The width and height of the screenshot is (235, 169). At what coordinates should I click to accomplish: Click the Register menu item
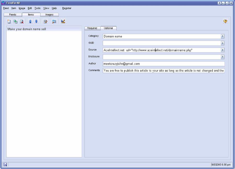point(67,8)
